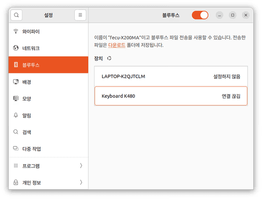Click the appearance icon beside 모양

pos(16,98)
